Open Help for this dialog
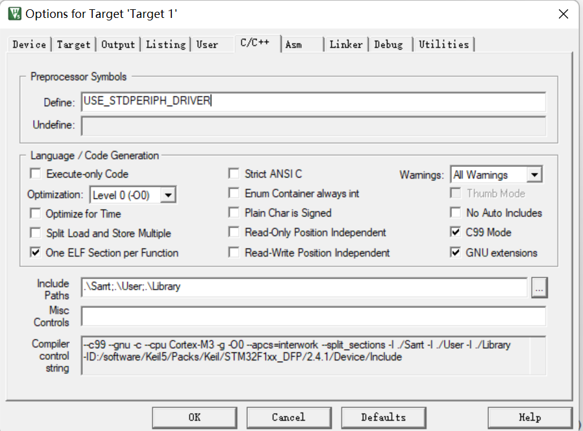Image resolution: width=583 pixels, height=431 pixels. coord(530,417)
